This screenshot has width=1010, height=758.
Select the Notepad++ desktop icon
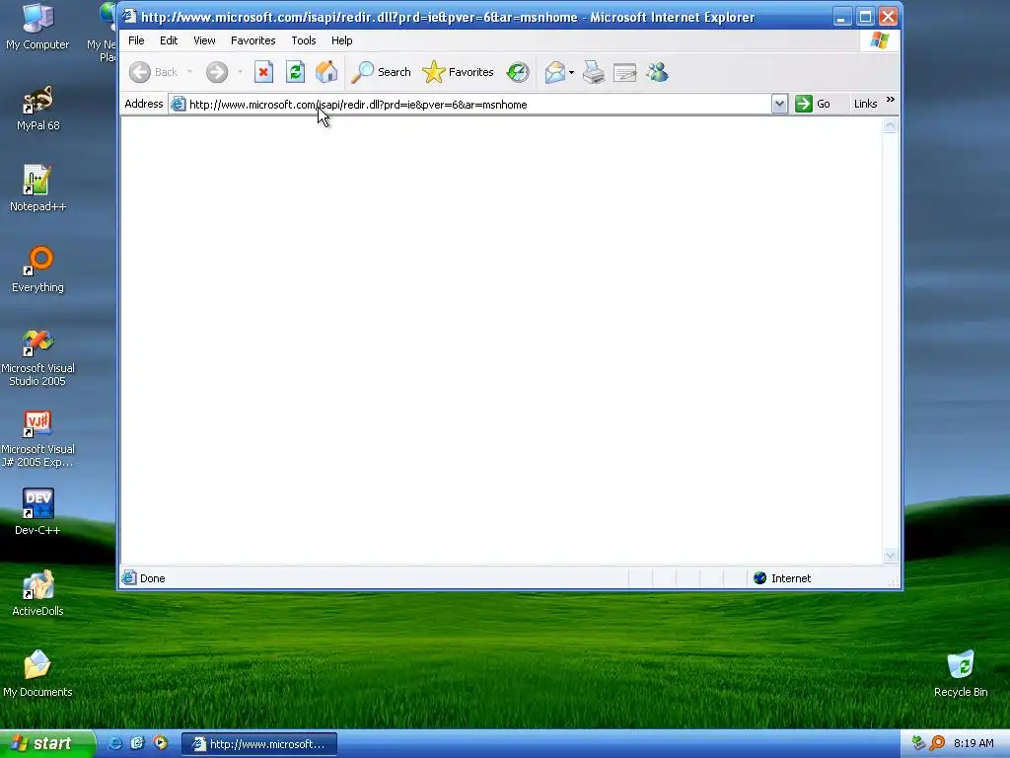[38, 189]
